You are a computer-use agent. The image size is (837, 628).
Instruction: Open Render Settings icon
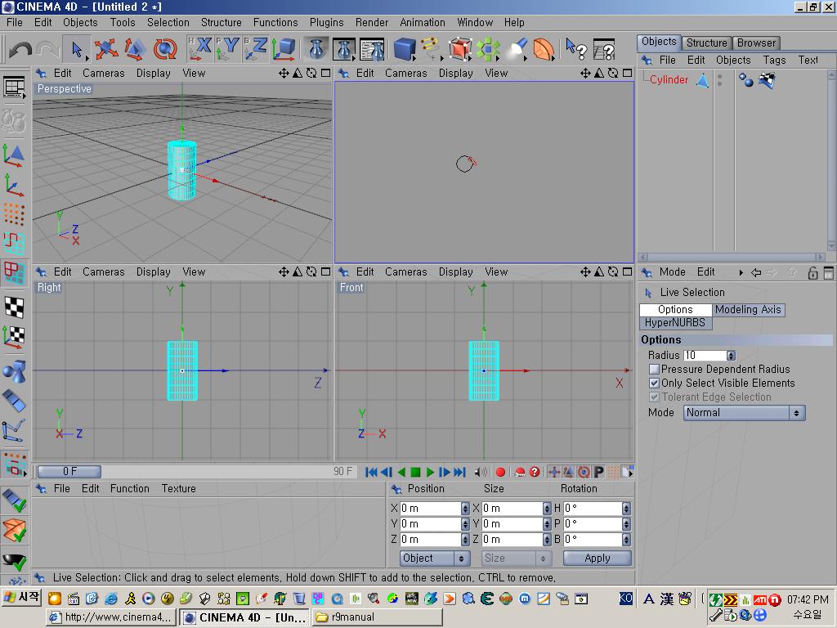coord(372,48)
